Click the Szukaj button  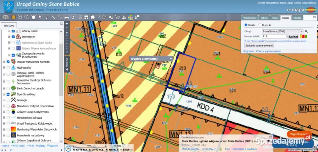[x=293, y=37]
